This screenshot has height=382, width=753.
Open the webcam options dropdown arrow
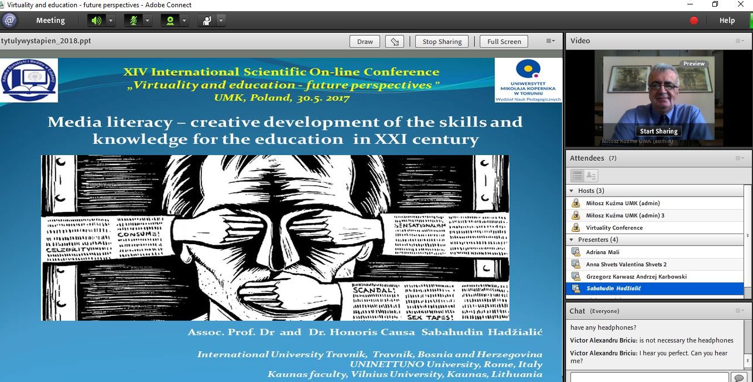tap(184, 21)
